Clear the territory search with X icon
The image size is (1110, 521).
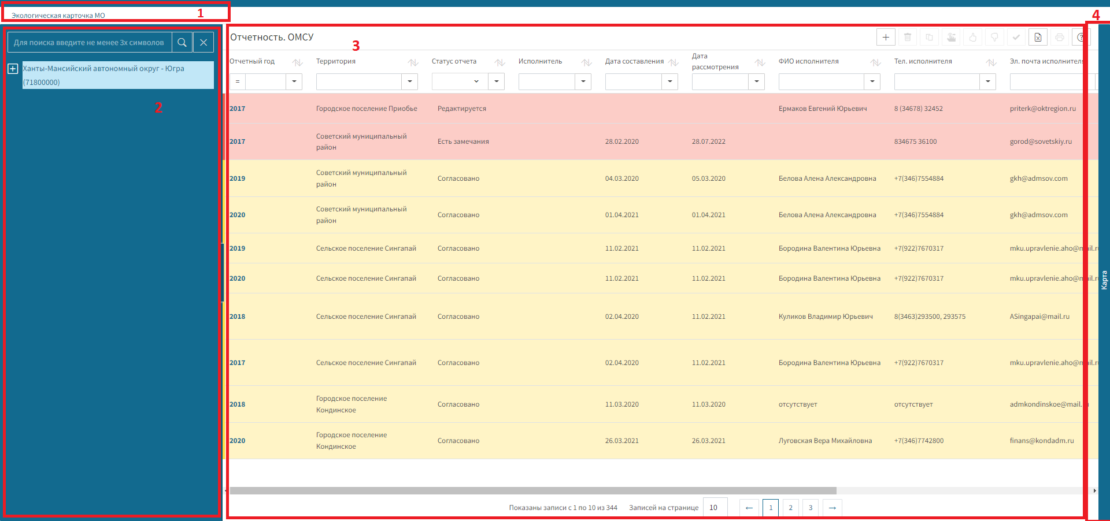(x=203, y=42)
